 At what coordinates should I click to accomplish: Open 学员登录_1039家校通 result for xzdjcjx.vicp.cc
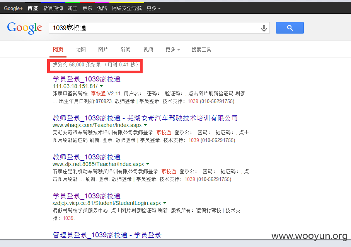pos(87,196)
